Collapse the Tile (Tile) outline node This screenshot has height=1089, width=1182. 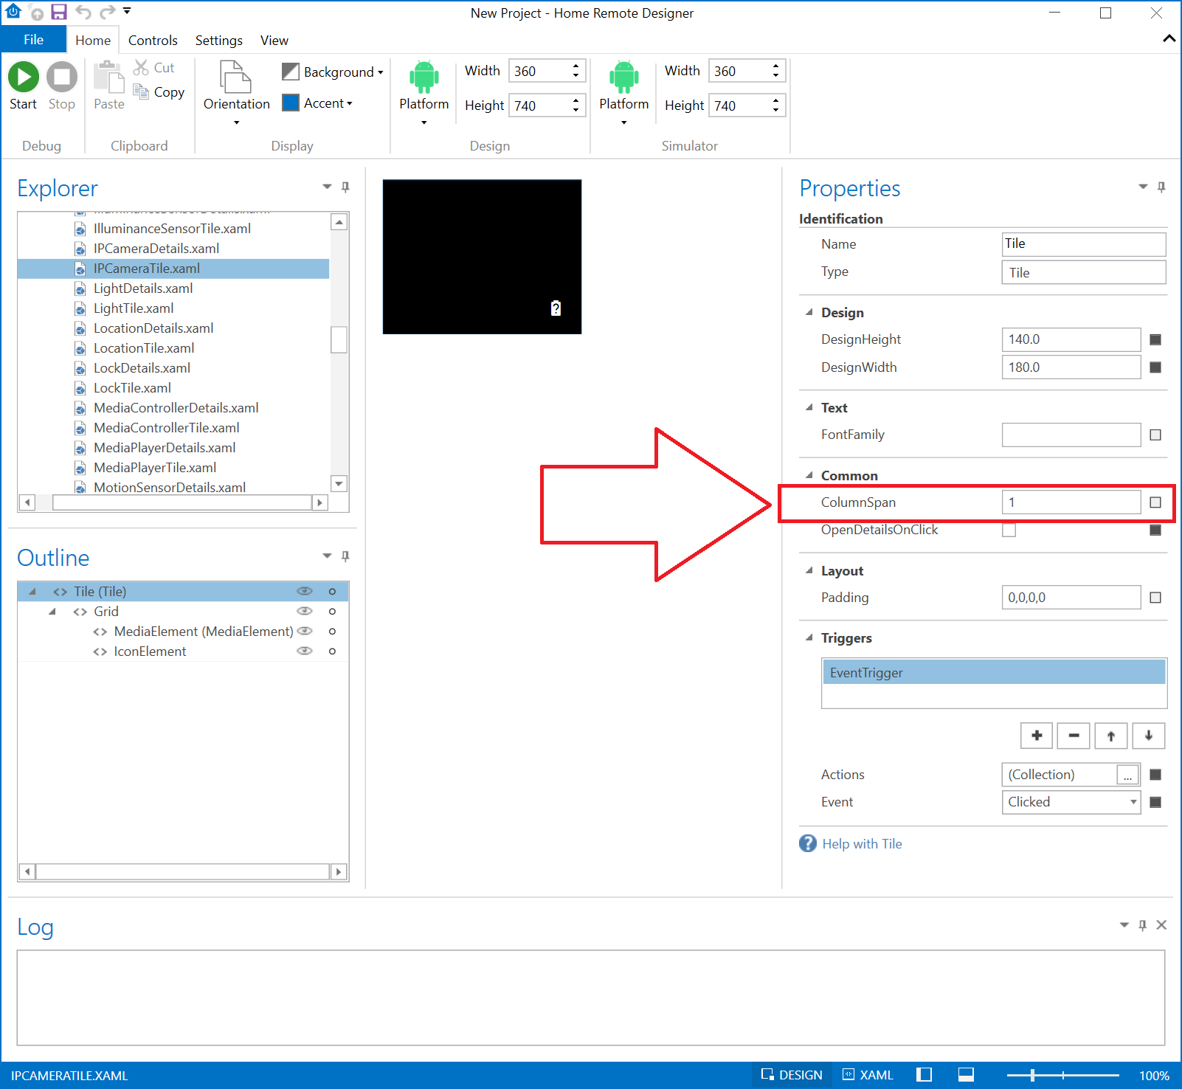click(x=32, y=591)
